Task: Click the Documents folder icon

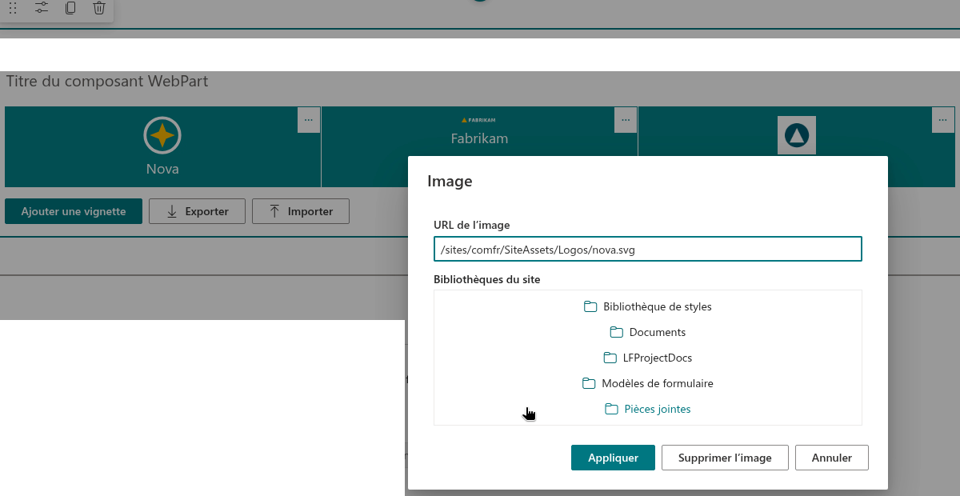Action: [x=616, y=332]
